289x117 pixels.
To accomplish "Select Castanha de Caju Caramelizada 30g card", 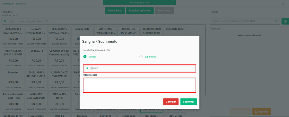I will point(59,58).
